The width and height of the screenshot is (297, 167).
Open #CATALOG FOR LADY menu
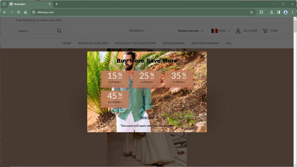pyautogui.click(x=93, y=43)
